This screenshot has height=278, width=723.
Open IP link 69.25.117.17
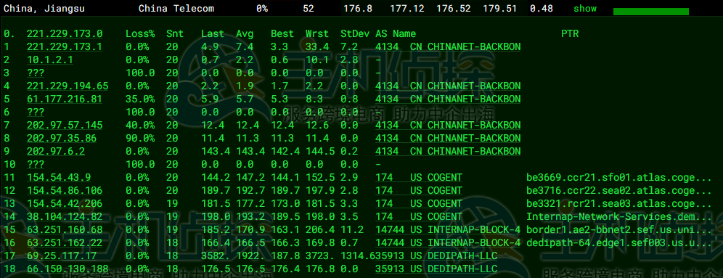pyautogui.click(x=62, y=256)
